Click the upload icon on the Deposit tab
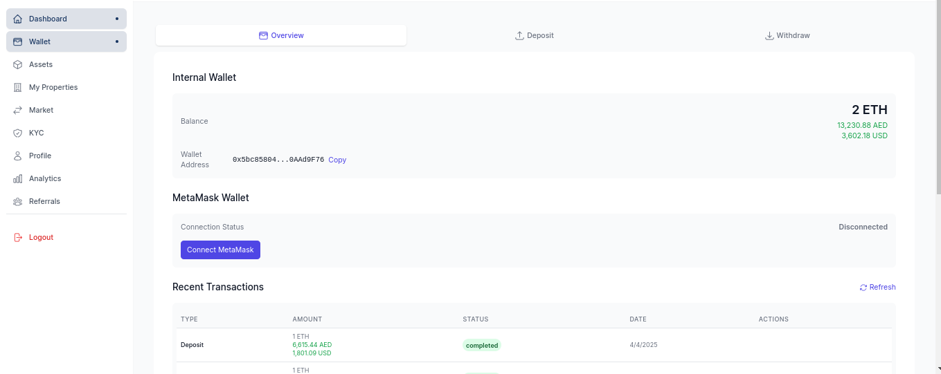Screen dimensions: 941x374 pyautogui.click(x=519, y=35)
